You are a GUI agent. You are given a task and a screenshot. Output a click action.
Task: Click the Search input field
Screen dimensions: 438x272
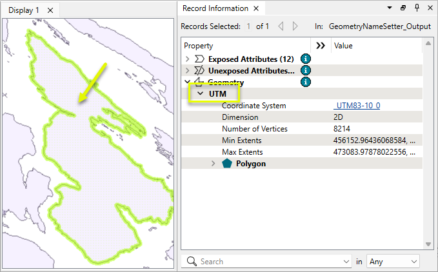coord(266,262)
